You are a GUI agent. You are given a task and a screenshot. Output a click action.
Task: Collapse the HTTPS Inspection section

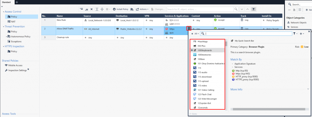point(4,46)
